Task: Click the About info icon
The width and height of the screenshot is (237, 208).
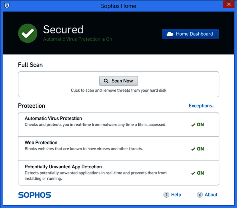Action: point(200,195)
